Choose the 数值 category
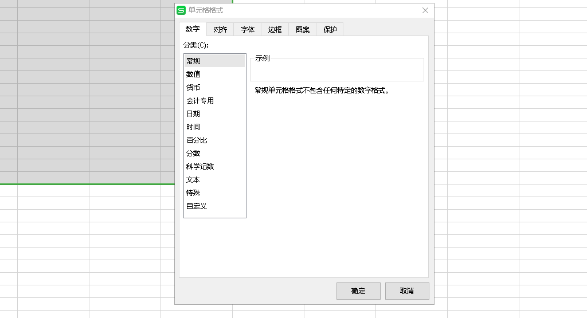 (194, 74)
